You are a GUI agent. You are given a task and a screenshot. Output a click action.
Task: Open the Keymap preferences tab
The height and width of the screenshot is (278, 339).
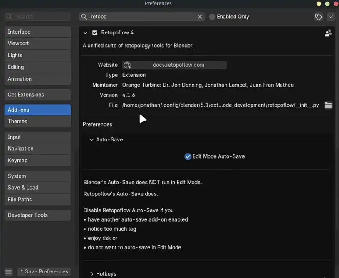(x=37, y=161)
